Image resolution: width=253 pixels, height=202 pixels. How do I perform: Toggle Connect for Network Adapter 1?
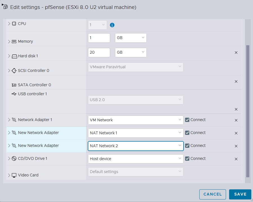click(x=187, y=120)
